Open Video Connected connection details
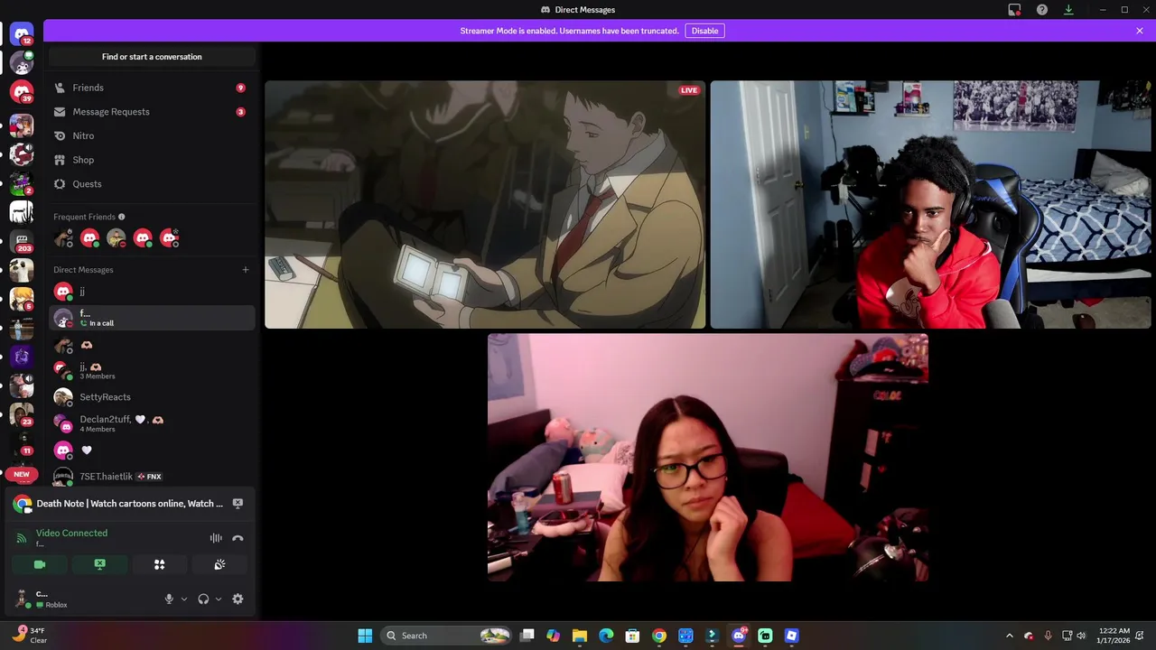 (x=71, y=534)
